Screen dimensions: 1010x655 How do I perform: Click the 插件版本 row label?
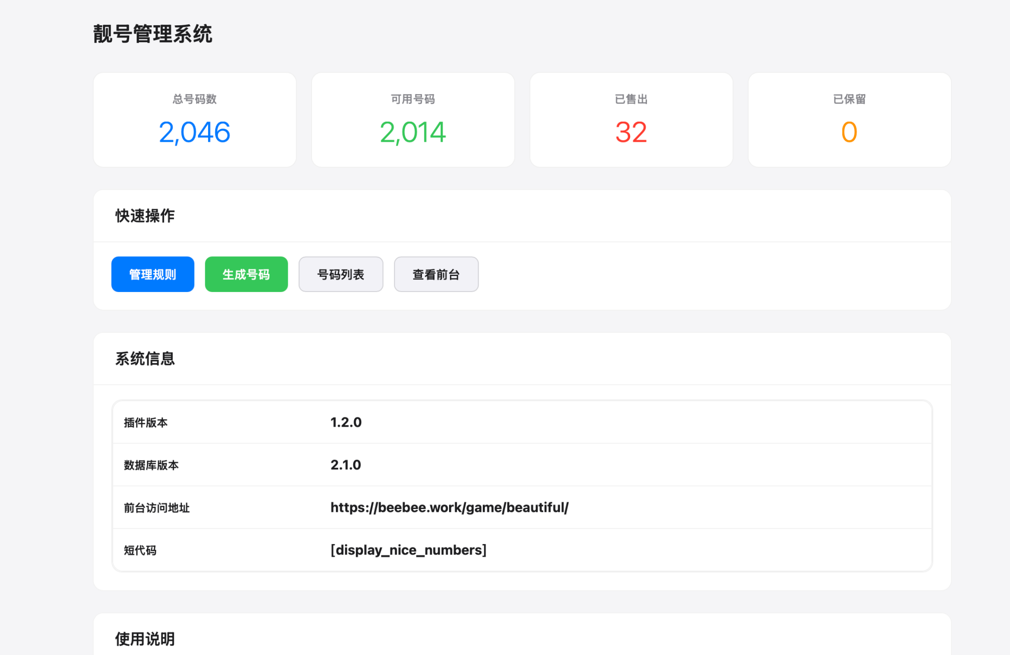[x=145, y=423]
